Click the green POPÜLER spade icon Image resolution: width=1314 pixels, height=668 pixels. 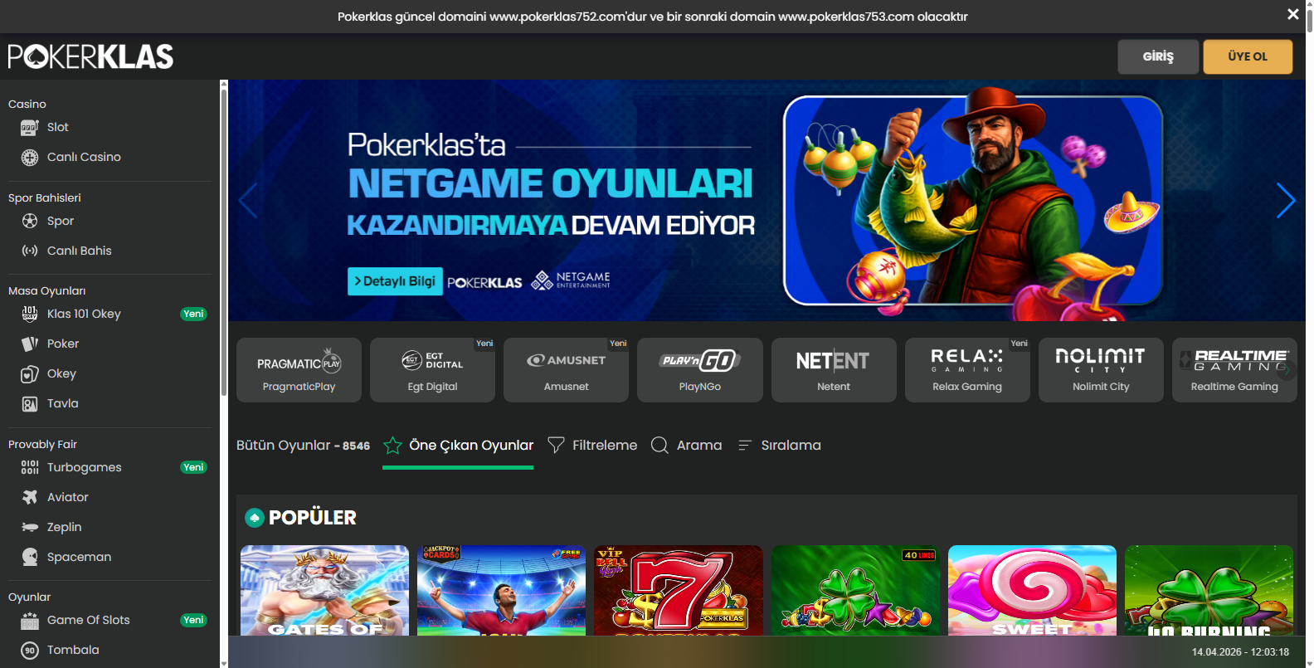point(255,518)
